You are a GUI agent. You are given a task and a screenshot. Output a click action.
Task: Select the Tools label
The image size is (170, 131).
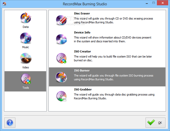click(25, 88)
